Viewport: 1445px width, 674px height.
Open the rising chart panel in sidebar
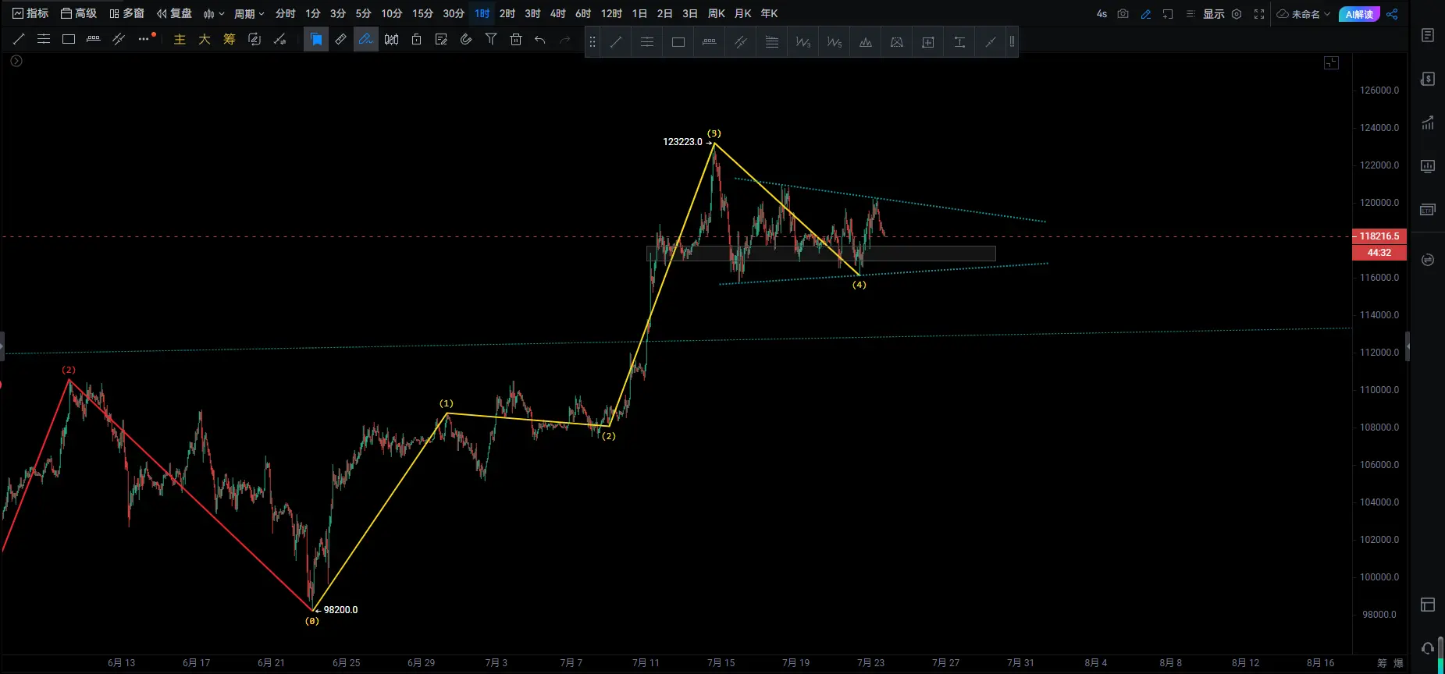pos(1428,122)
